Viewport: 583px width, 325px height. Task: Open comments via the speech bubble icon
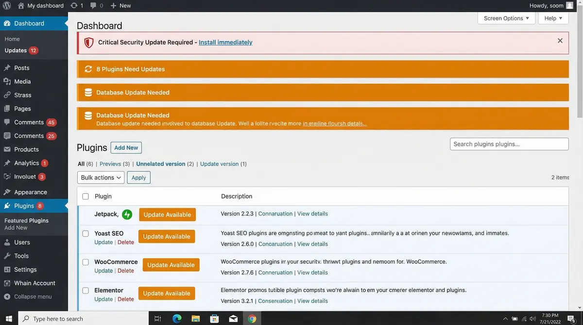pyautogui.click(x=93, y=5)
